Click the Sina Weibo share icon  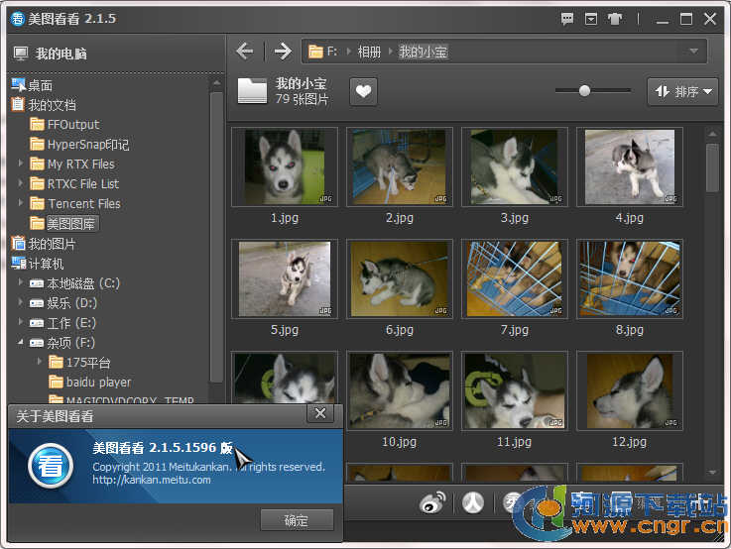[x=432, y=503]
